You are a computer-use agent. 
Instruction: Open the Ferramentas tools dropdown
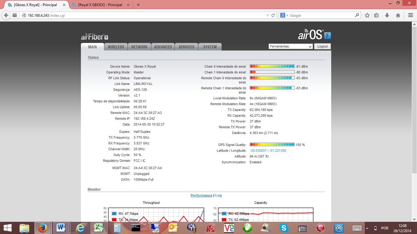click(291, 47)
